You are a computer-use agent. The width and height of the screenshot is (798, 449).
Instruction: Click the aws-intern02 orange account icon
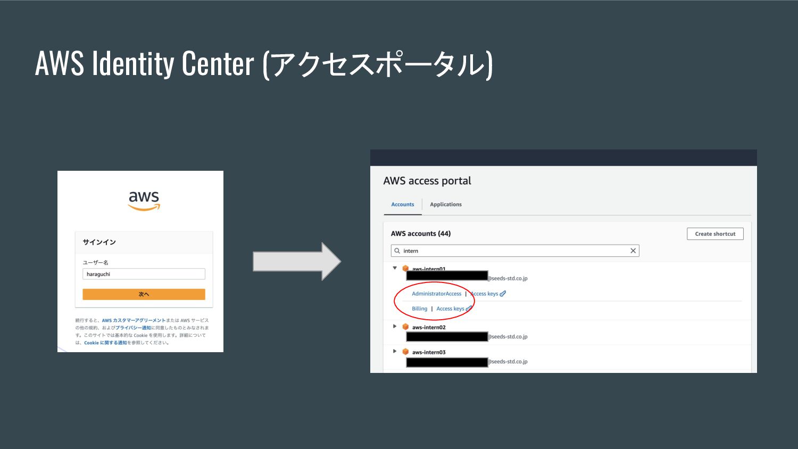tap(405, 327)
